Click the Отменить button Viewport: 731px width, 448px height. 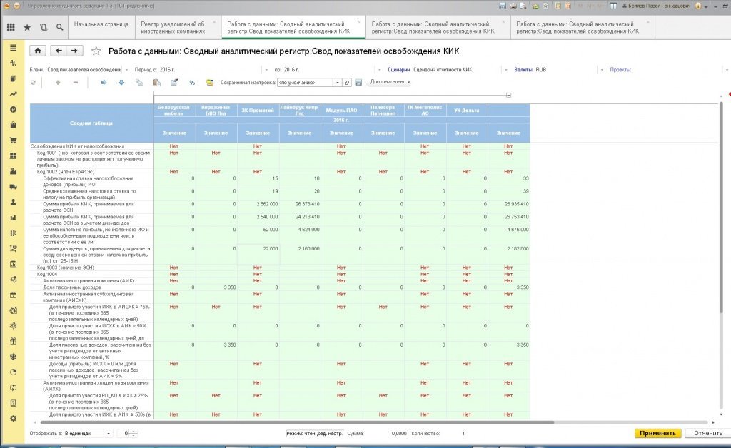click(707, 433)
